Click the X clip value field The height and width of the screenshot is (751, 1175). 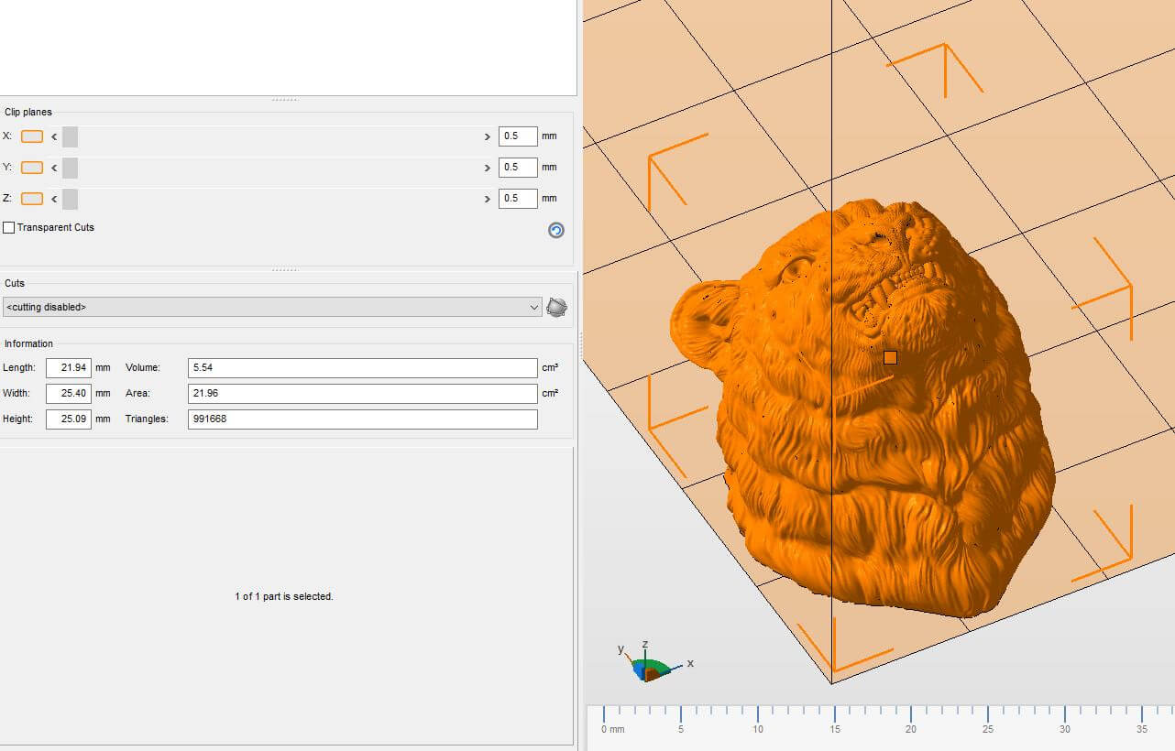517,136
